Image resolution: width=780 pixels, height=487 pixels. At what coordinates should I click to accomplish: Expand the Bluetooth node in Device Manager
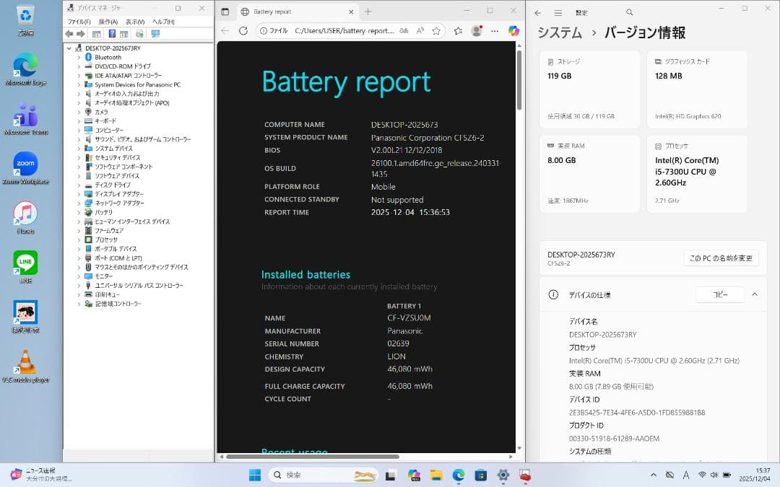(x=77, y=57)
